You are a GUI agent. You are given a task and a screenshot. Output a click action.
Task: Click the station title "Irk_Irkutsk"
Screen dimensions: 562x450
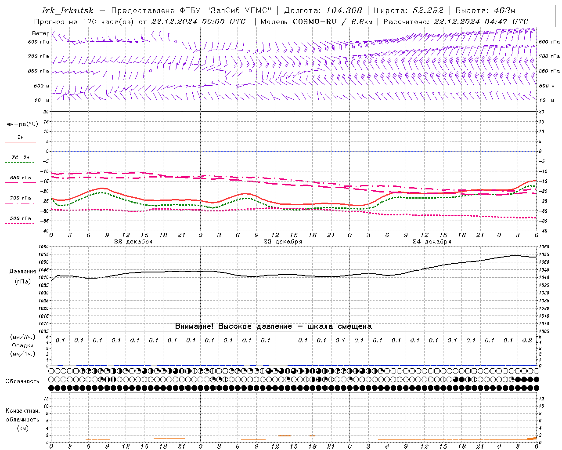click(68, 11)
